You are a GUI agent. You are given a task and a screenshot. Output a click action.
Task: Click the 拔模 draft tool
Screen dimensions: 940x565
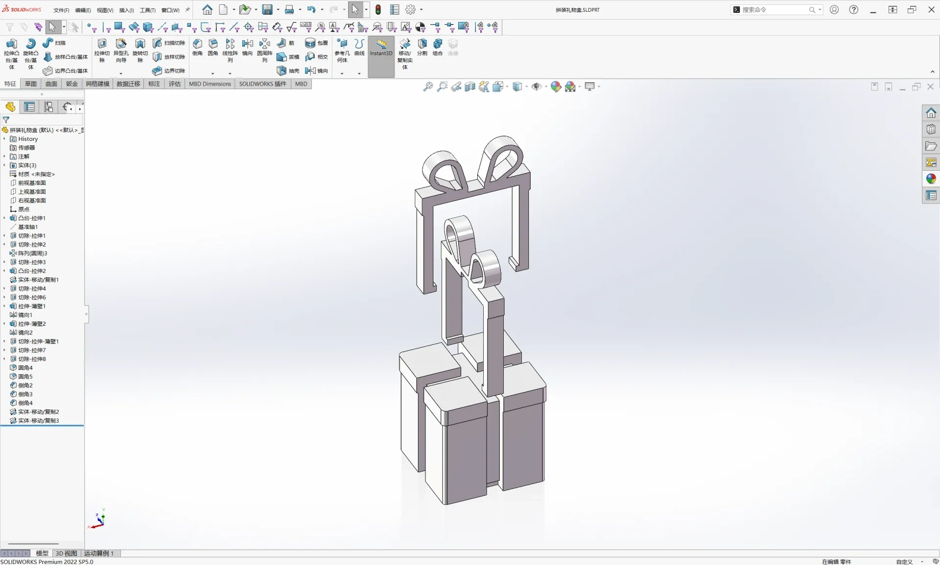[288, 57]
